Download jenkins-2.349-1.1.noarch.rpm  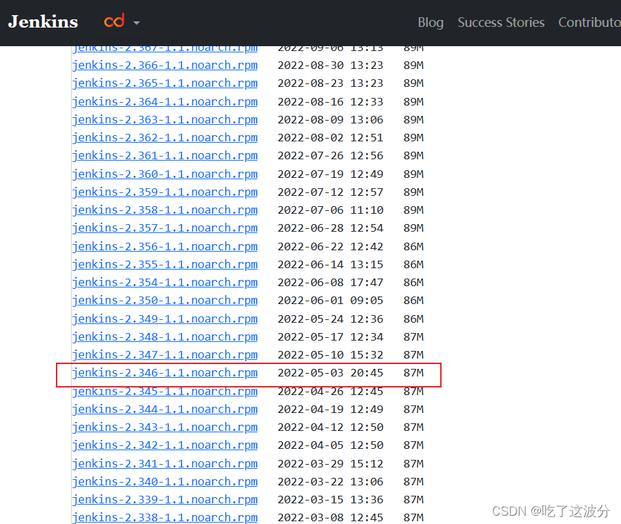click(165, 319)
